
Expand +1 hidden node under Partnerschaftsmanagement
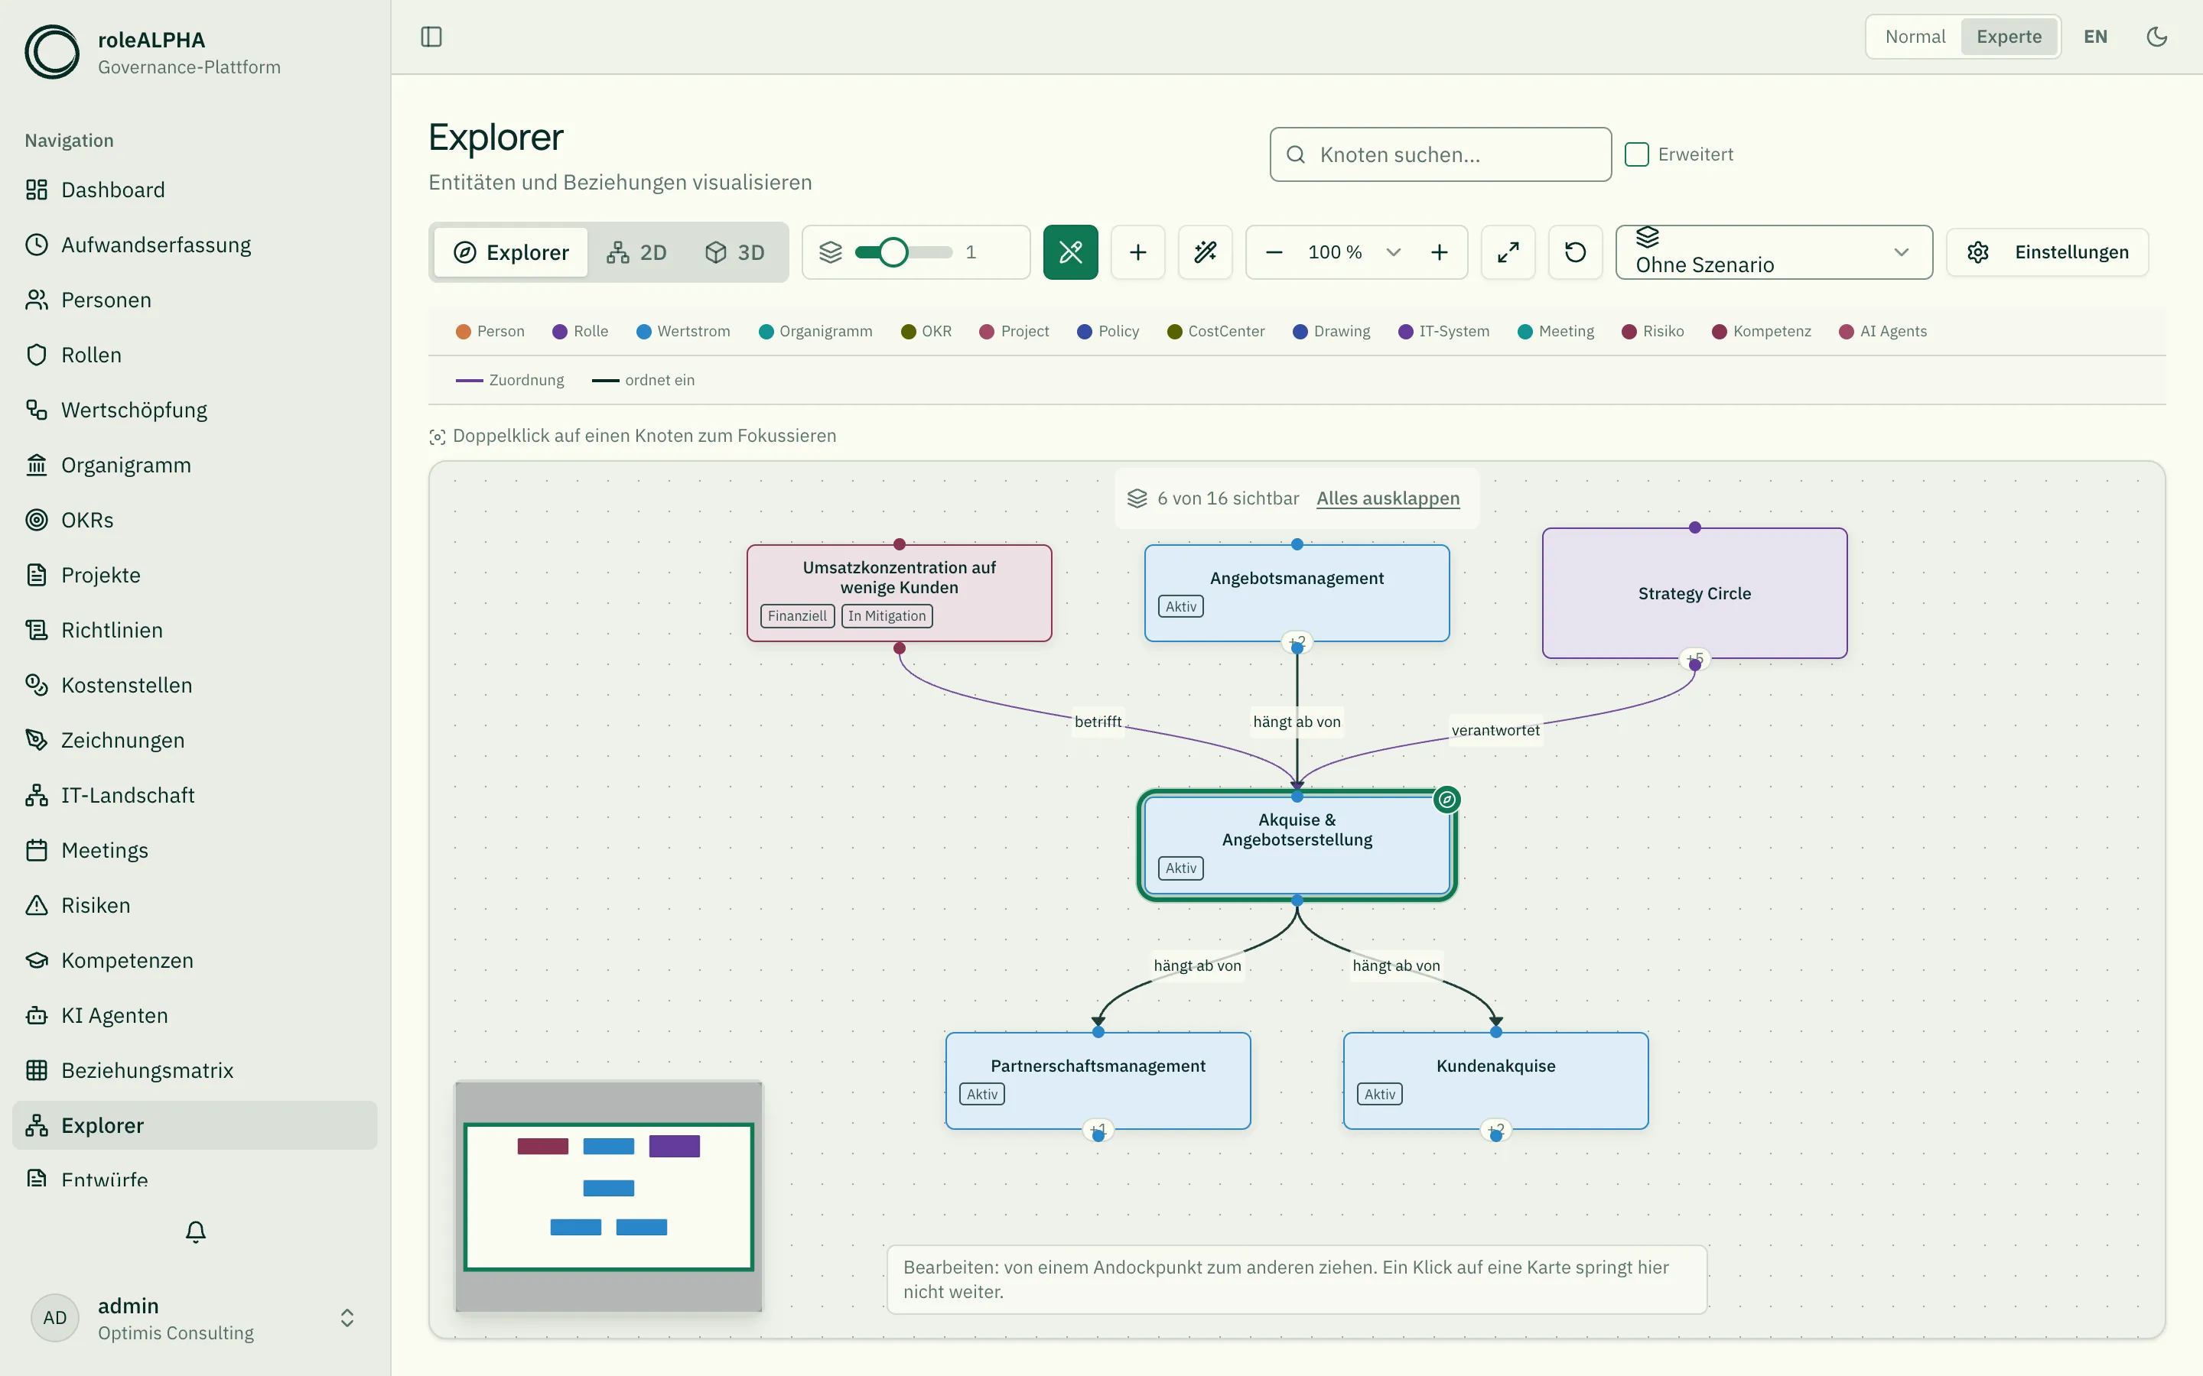coord(1098,1131)
